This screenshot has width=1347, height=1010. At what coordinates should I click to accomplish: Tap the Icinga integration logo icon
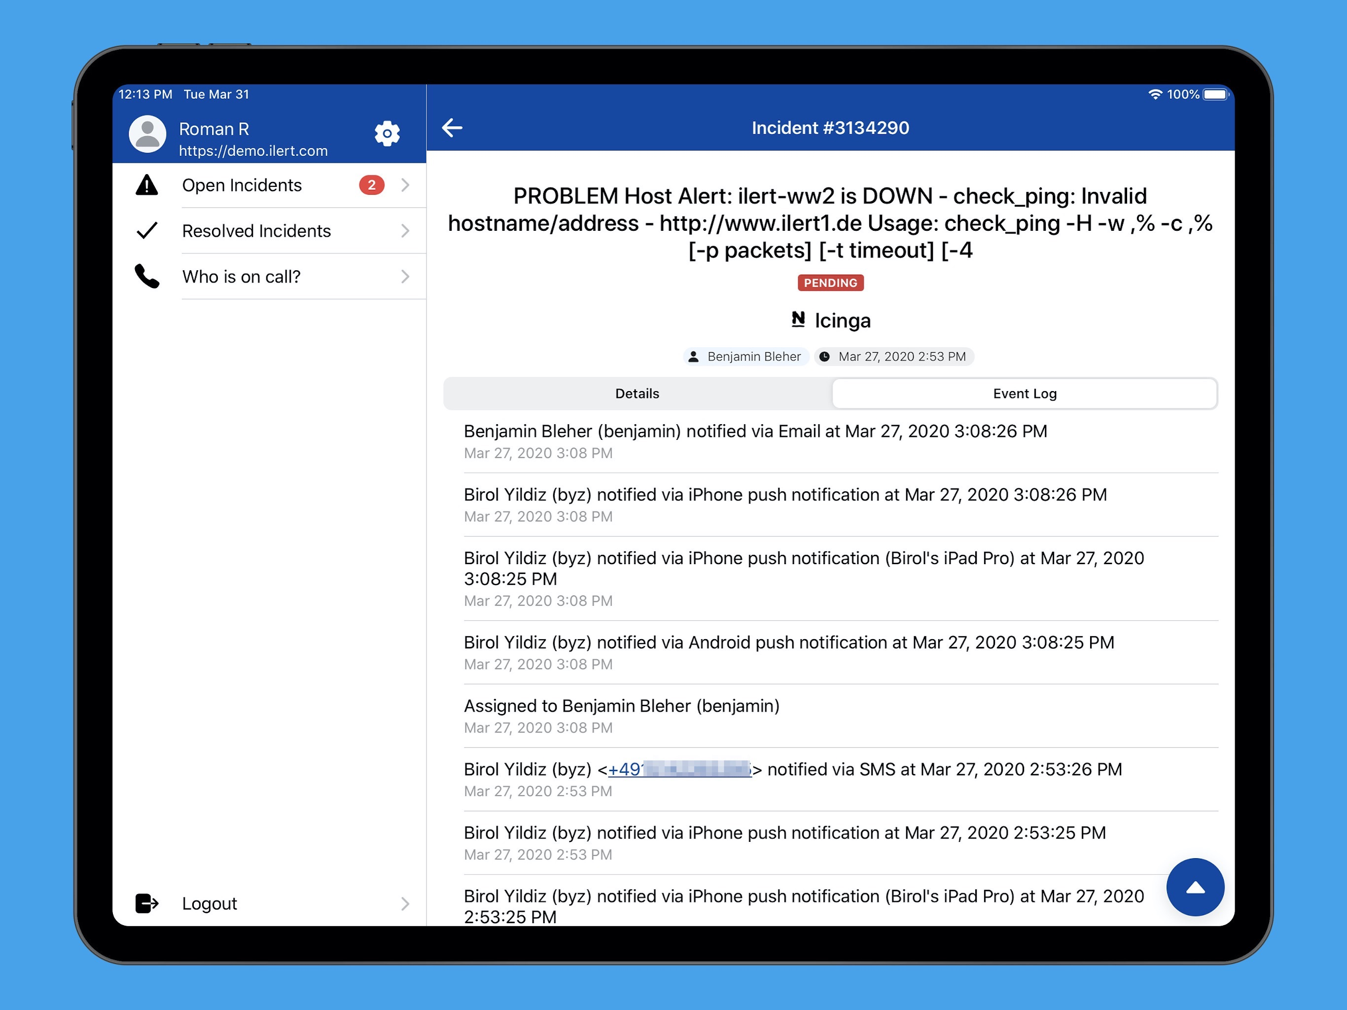[798, 319]
